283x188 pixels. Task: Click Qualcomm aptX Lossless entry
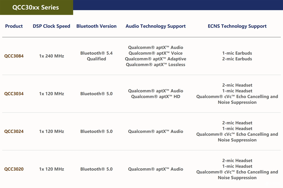click(156, 65)
